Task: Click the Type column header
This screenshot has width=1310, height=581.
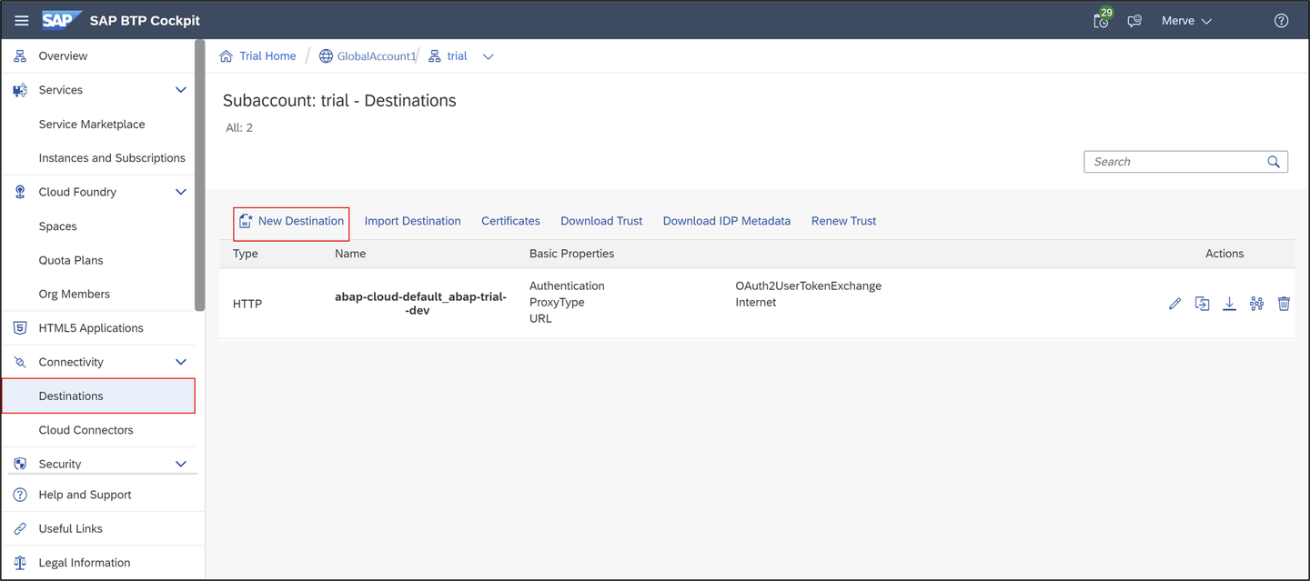Action: pos(246,254)
